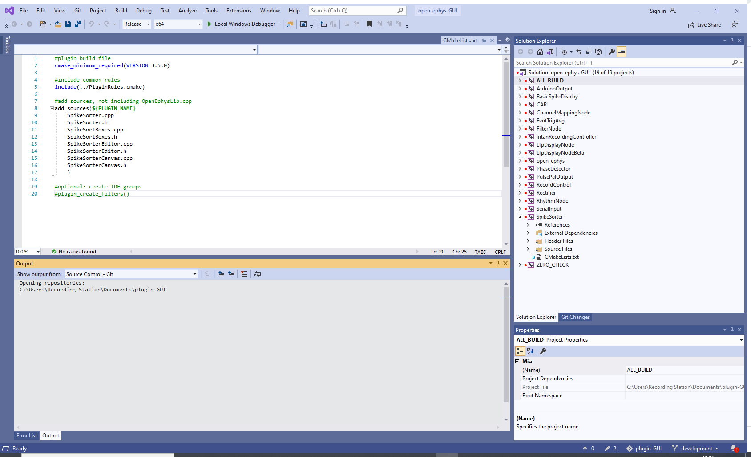This screenshot has height=457, width=751.
Task: Collapse the SpikeSorter project node
Action: (520, 217)
